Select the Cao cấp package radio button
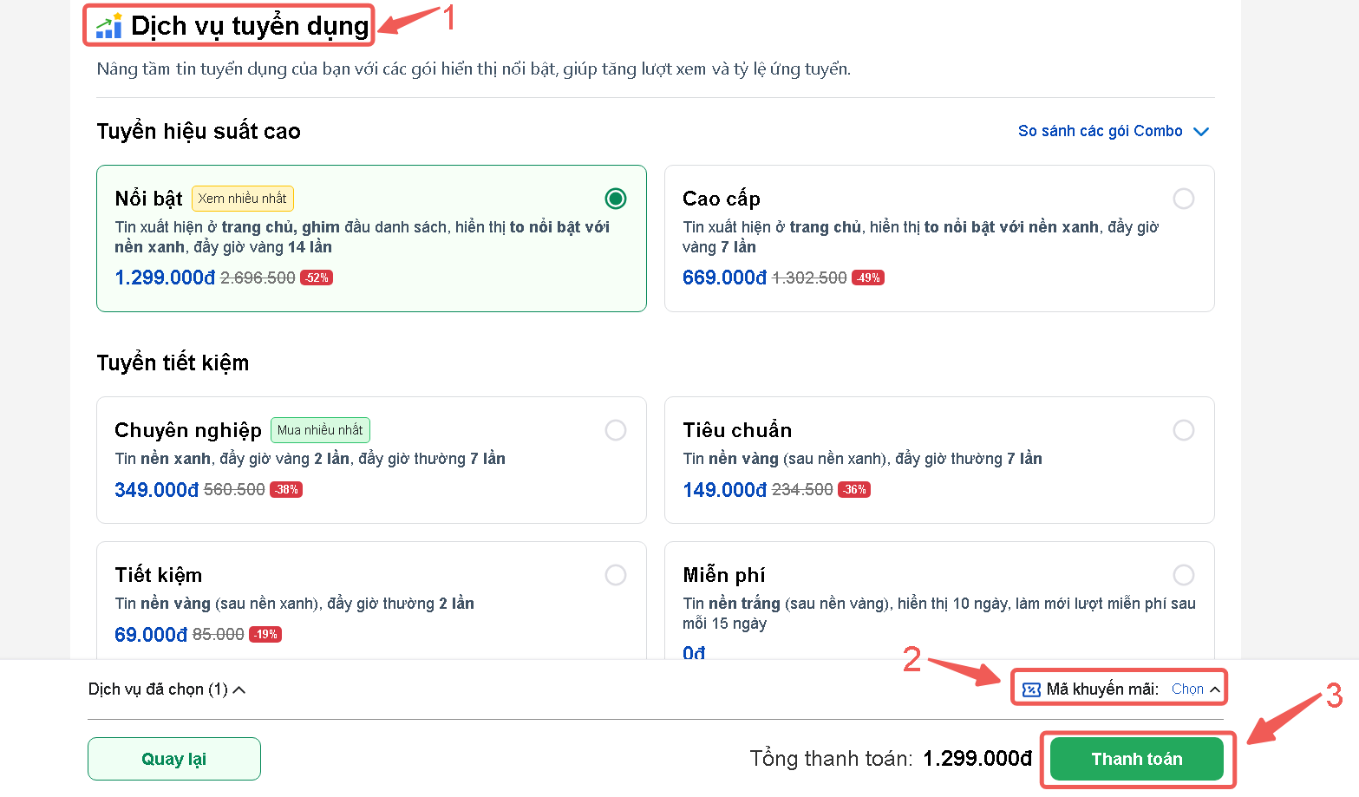The image size is (1359, 797). tap(1184, 199)
